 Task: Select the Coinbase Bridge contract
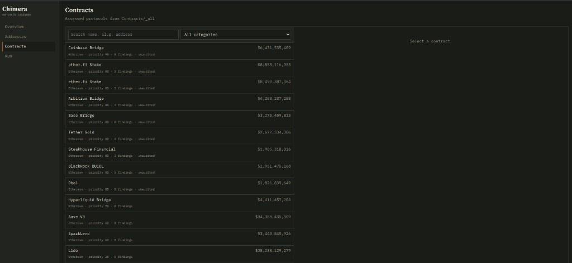(x=179, y=51)
